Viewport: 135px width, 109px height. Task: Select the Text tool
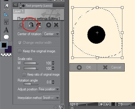6,30
